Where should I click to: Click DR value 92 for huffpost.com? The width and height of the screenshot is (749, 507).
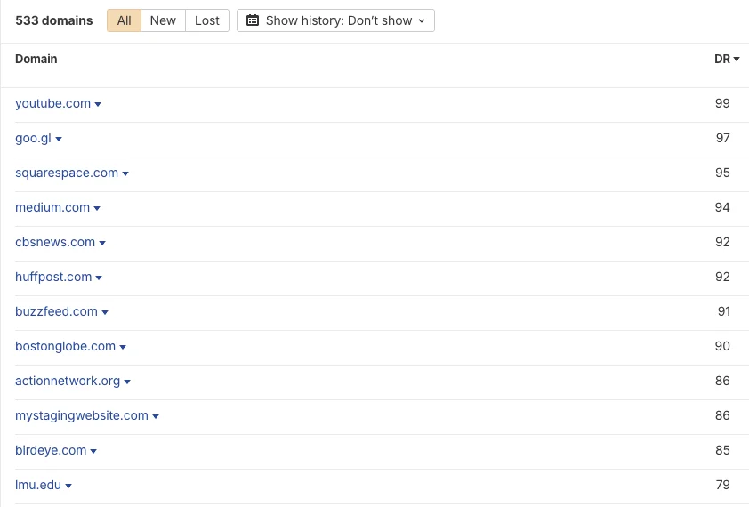click(722, 277)
